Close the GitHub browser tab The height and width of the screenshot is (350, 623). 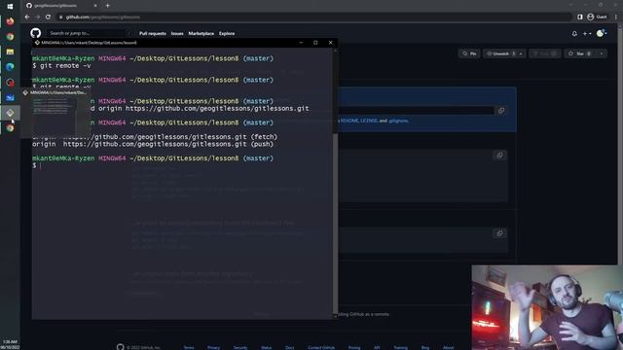[95, 6]
